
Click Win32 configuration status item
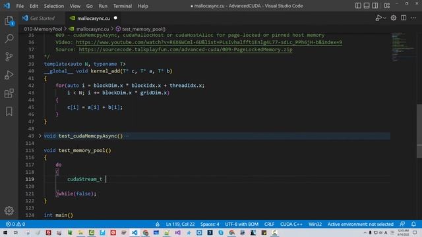(315, 224)
